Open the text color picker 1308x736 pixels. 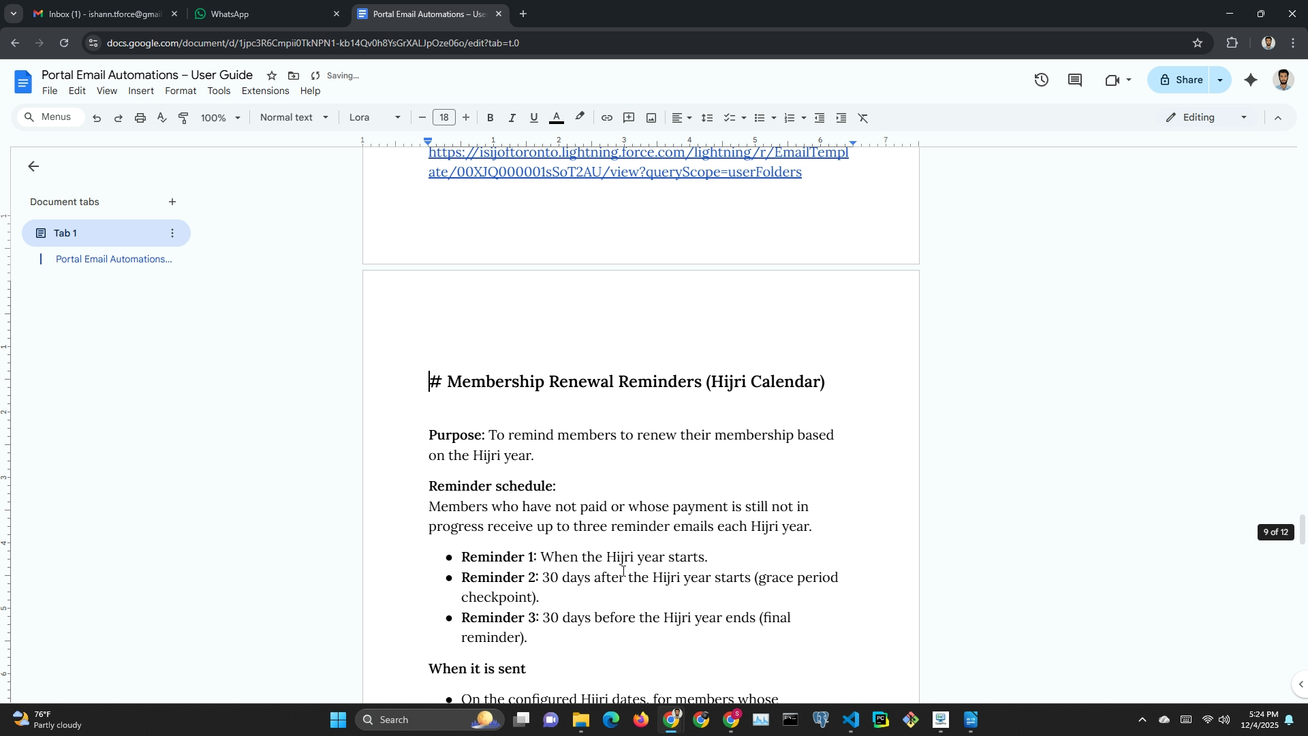[x=557, y=118]
